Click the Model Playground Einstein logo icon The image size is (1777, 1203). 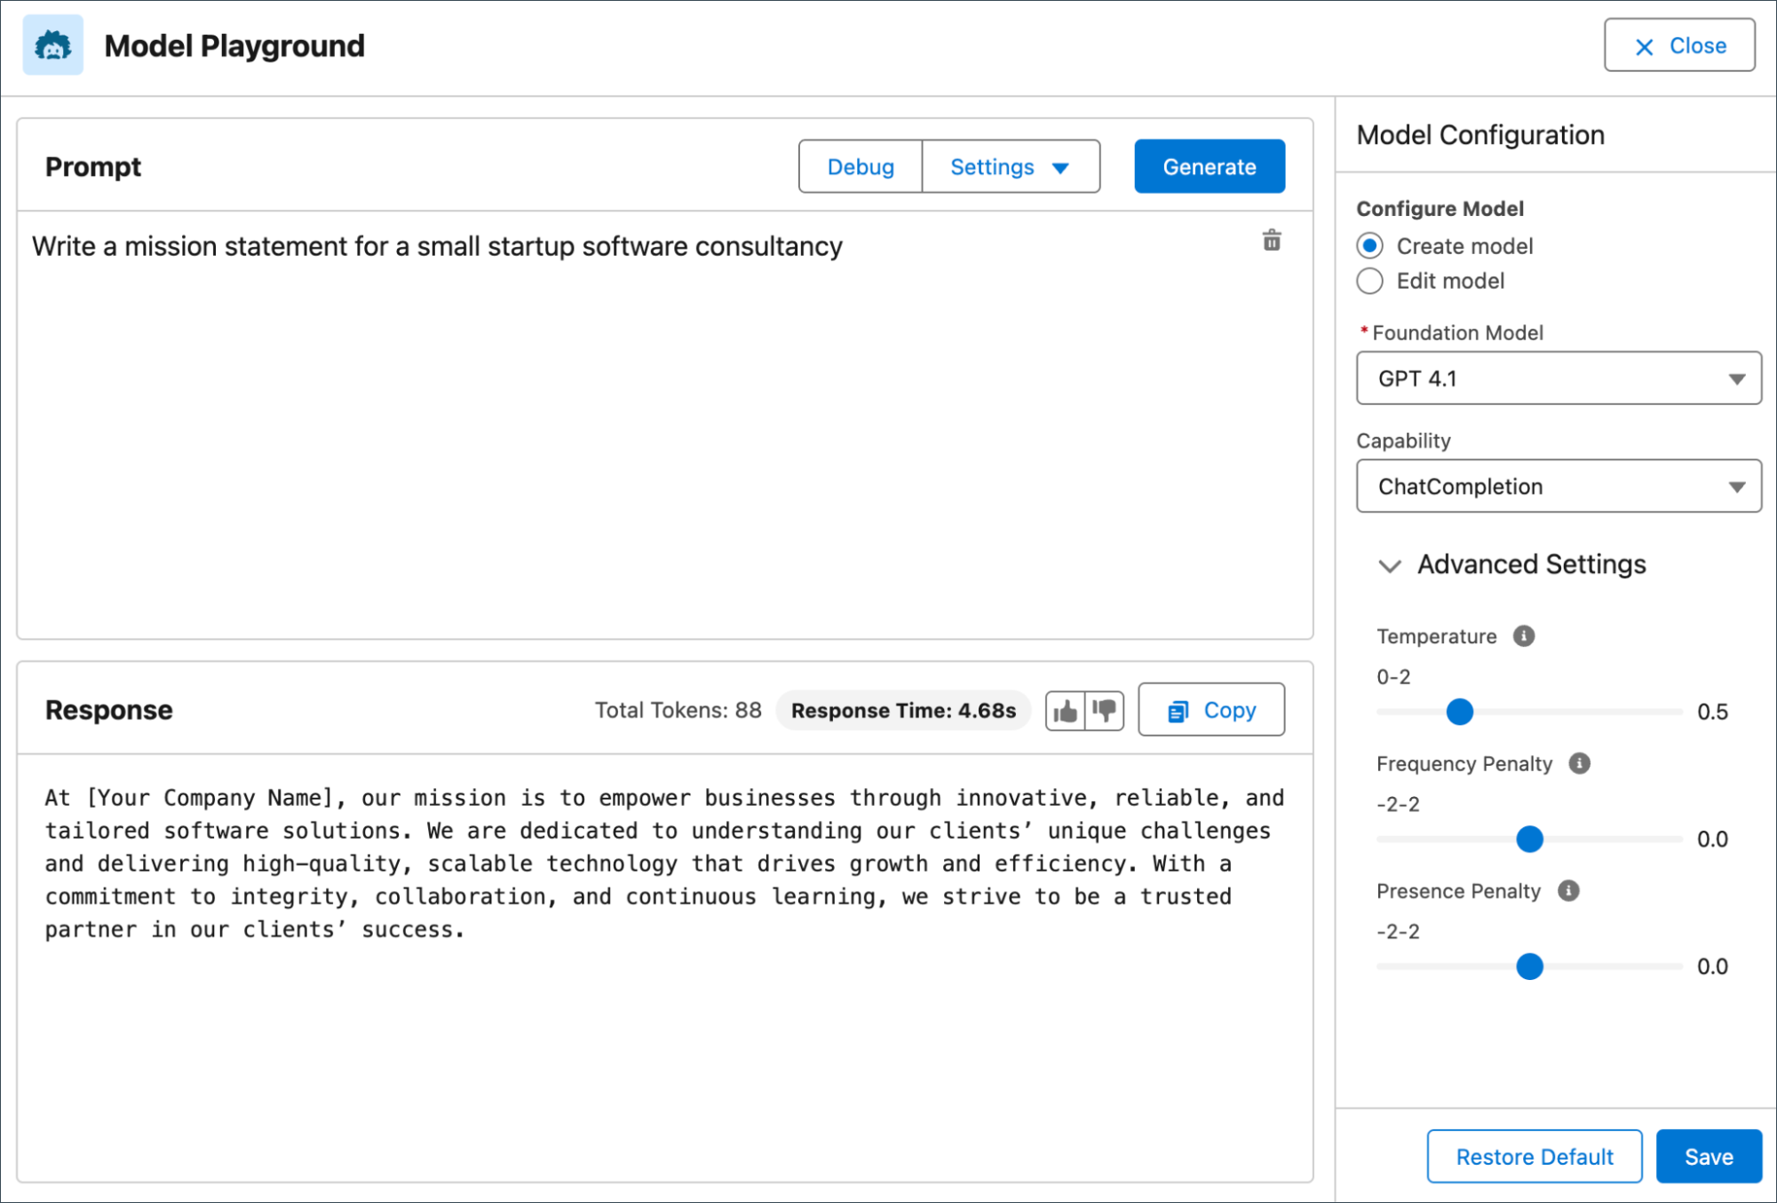coord(52,45)
